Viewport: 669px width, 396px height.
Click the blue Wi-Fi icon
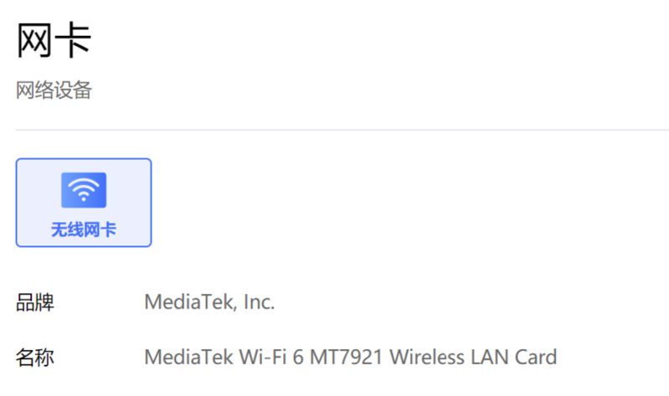point(84,190)
